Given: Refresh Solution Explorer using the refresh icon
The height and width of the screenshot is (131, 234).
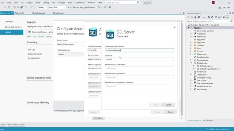Looking at the screenshot, I should tap(212, 17).
